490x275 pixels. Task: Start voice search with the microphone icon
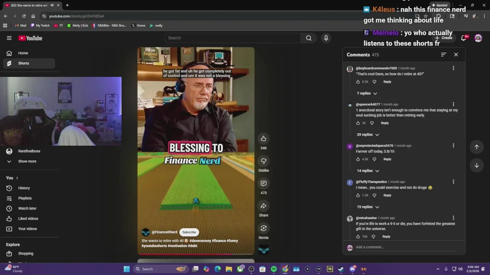click(326, 38)
